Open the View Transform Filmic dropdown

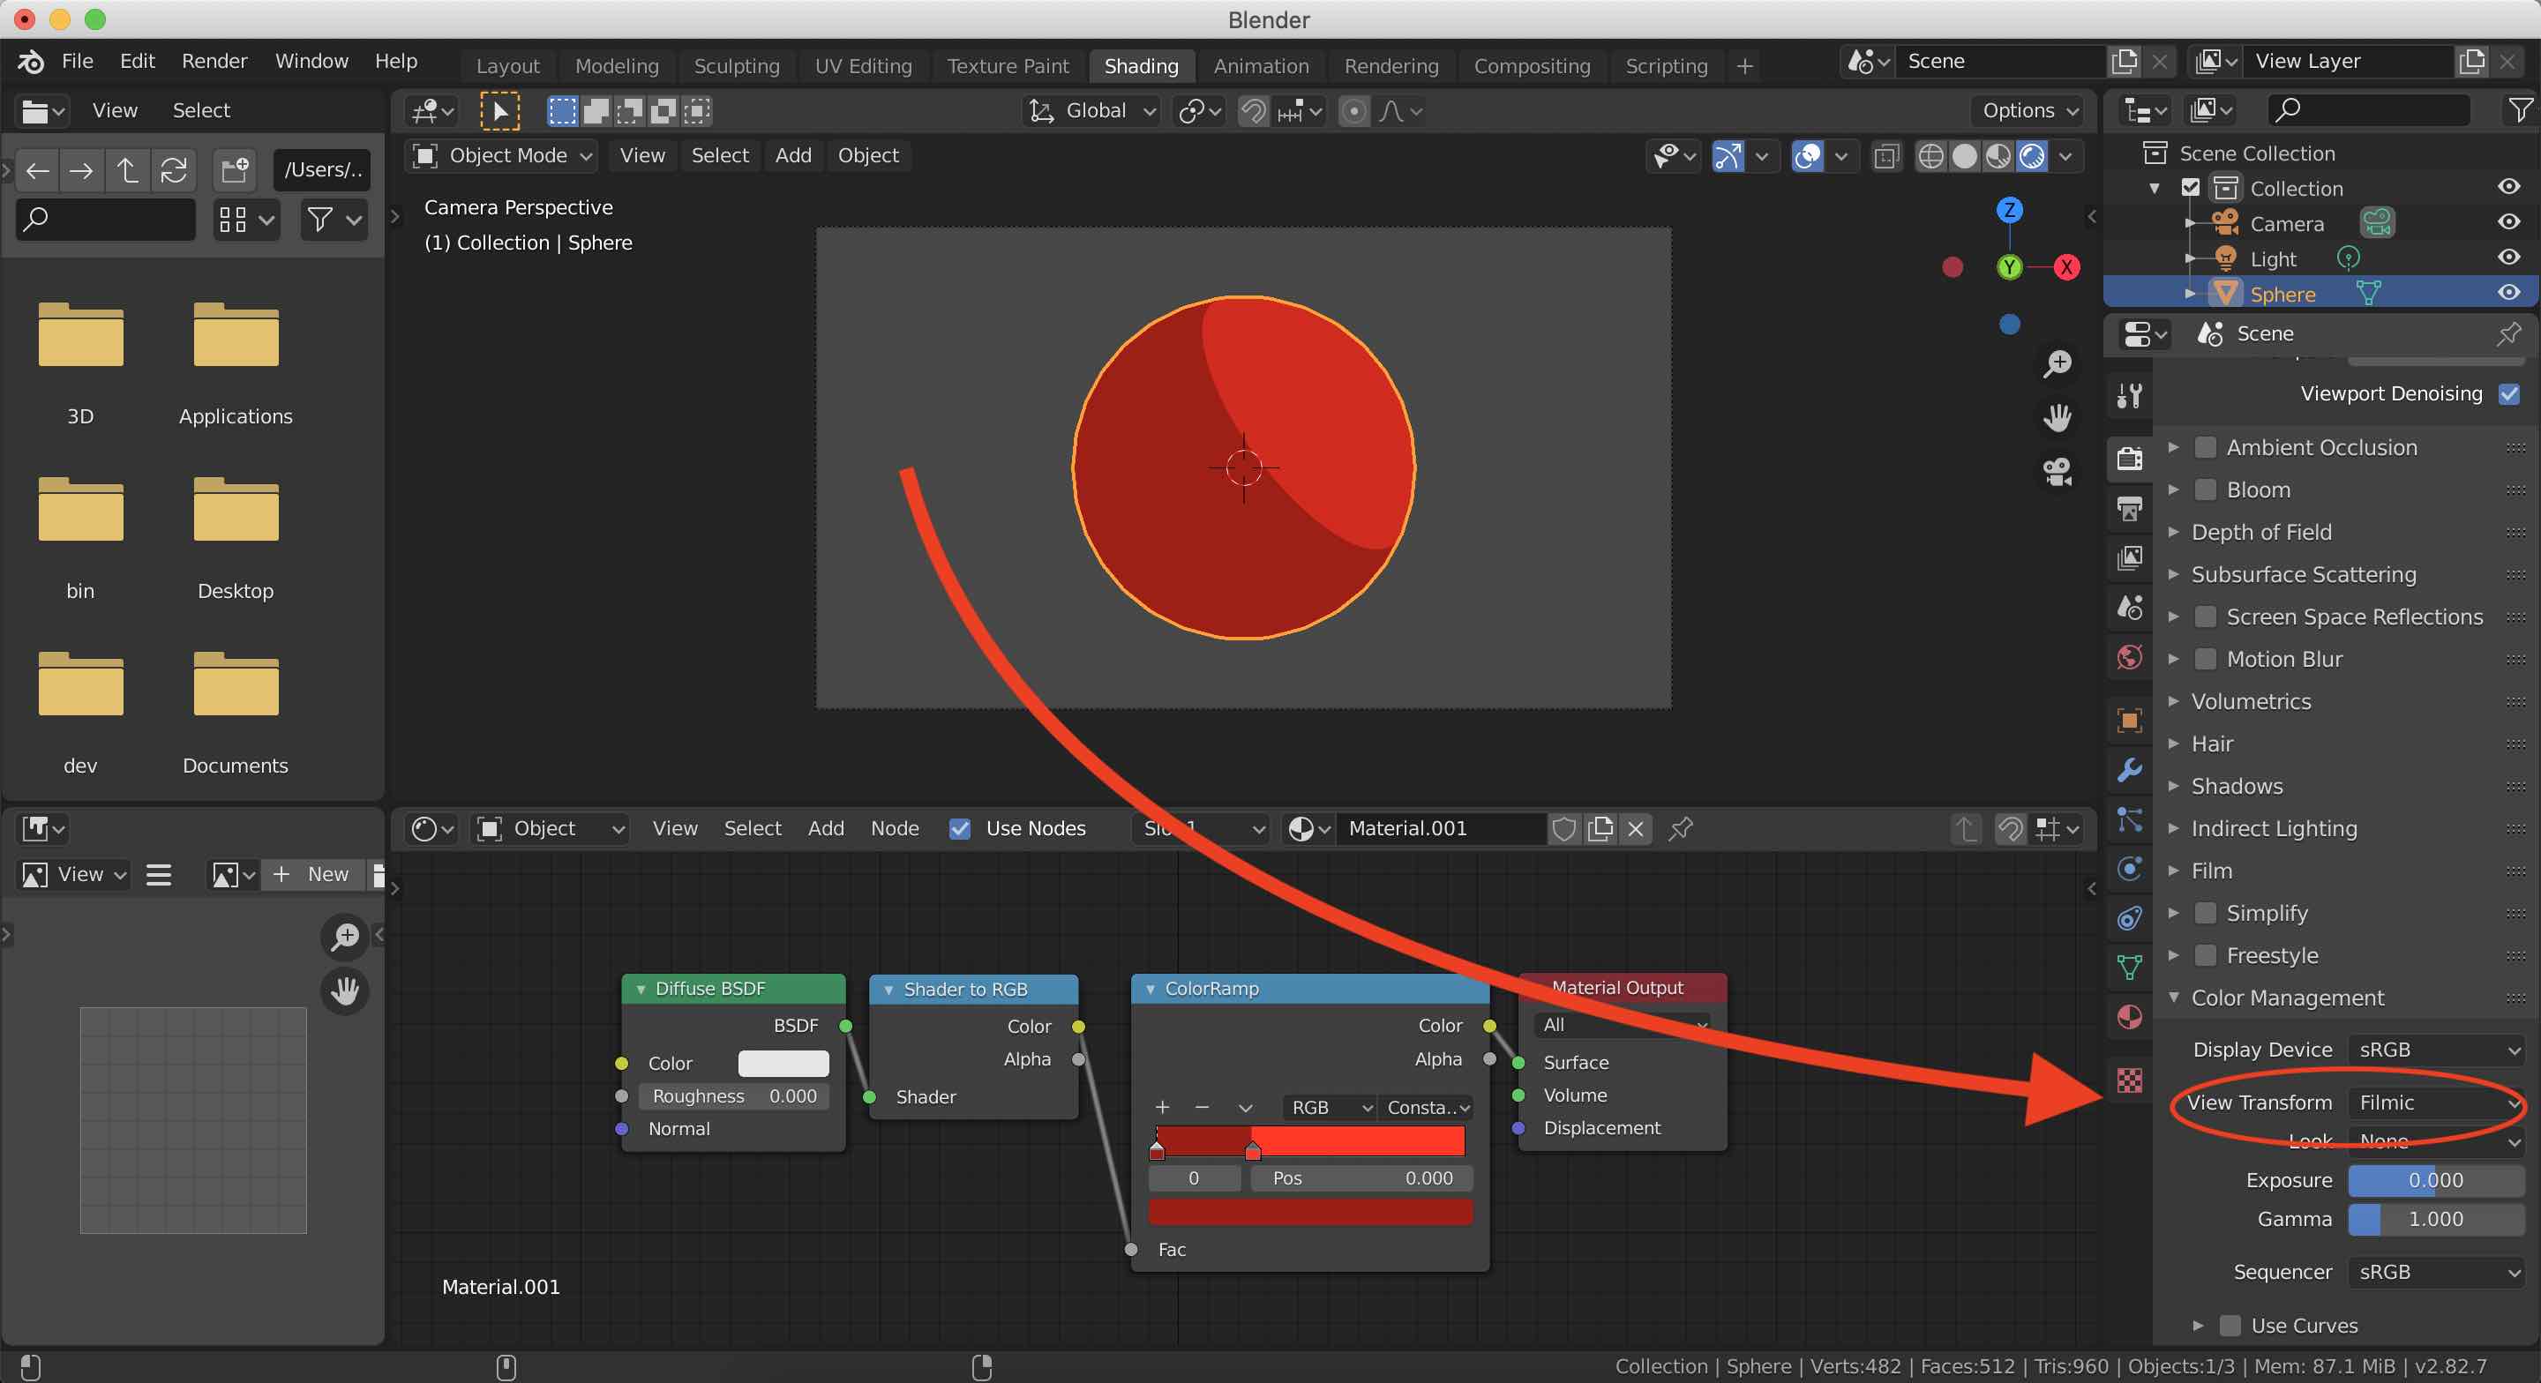coord(2434,1102)
